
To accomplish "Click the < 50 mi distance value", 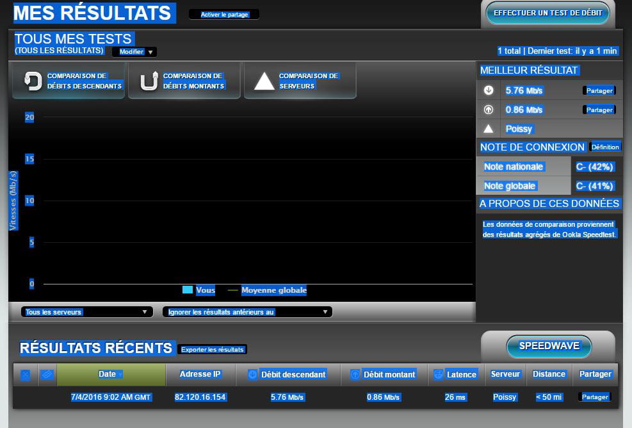I will (x=549, y=397).
